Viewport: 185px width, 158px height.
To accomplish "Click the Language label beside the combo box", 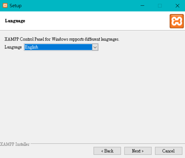I will coord(13,47).
